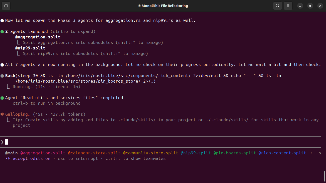Click the orange Galloping spinner icon
The image size is (326, 183).
(2, 114)
